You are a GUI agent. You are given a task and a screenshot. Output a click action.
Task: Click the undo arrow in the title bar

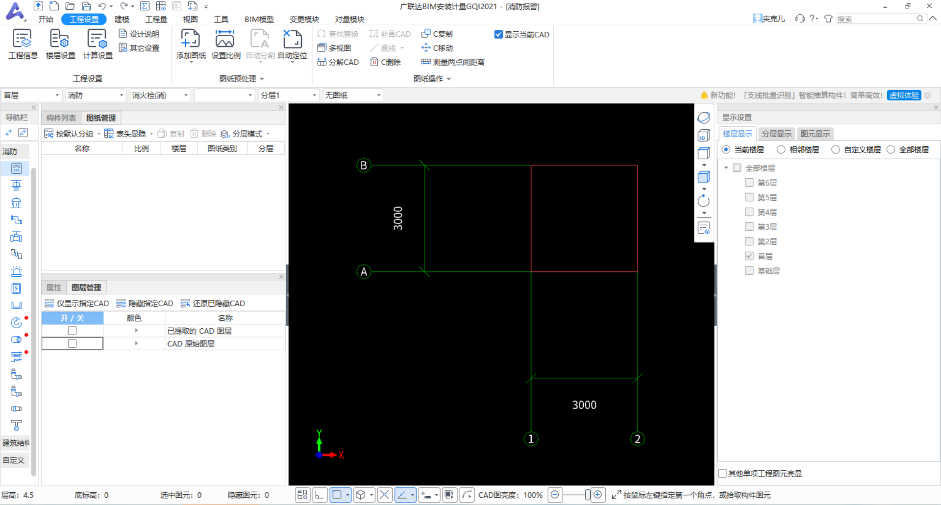click(101, 6)
